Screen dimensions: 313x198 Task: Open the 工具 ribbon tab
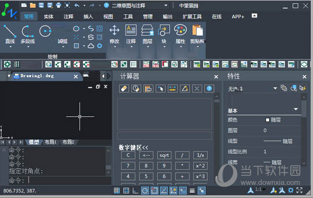click(128, 16)
